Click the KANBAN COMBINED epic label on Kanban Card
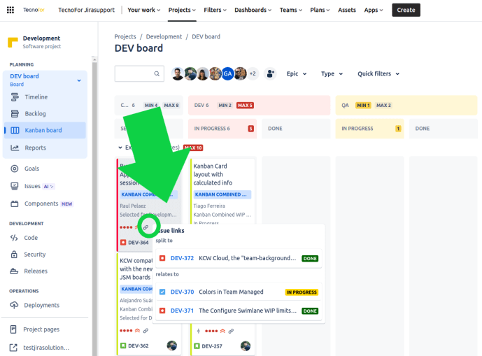Viewport: 482px width, 356px height. click(x=220, y=194)
